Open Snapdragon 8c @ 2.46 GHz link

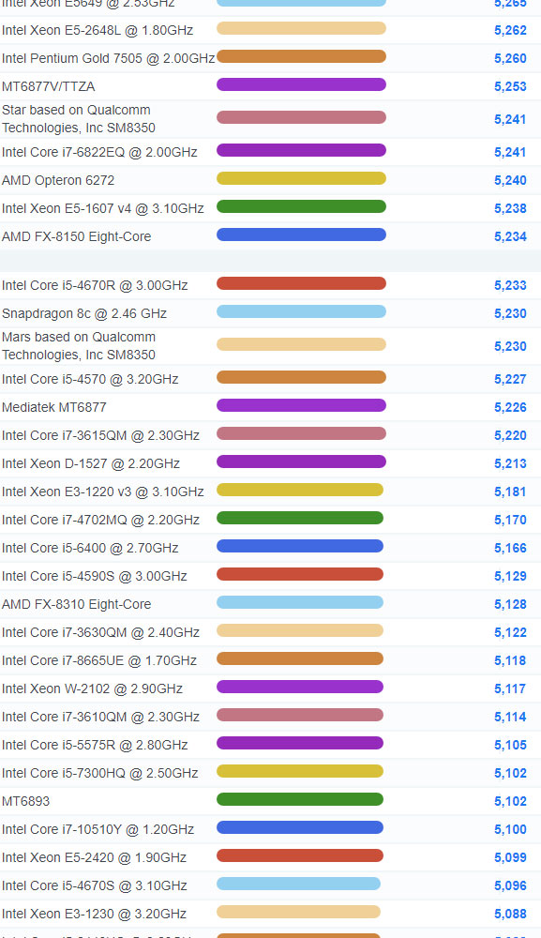(84, 313)
